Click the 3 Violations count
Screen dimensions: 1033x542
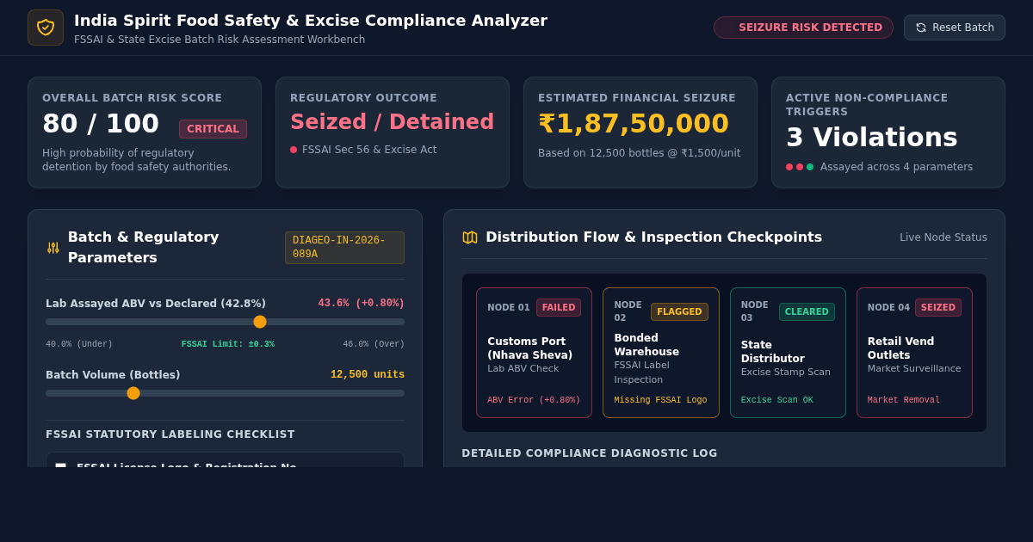[x=871, y=138]
